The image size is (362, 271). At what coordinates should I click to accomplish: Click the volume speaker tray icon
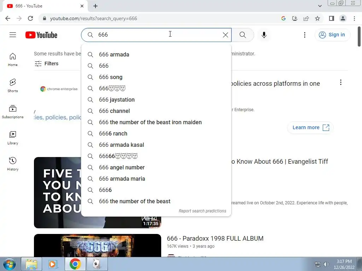tap(326, 264)
